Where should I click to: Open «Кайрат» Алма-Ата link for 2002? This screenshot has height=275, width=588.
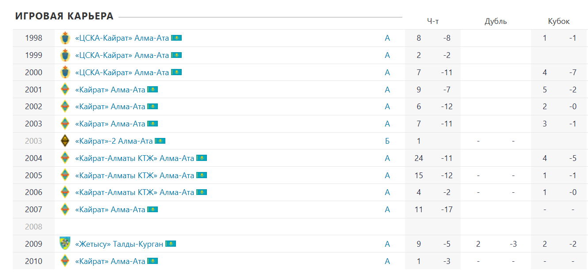(x=110, y=107)
